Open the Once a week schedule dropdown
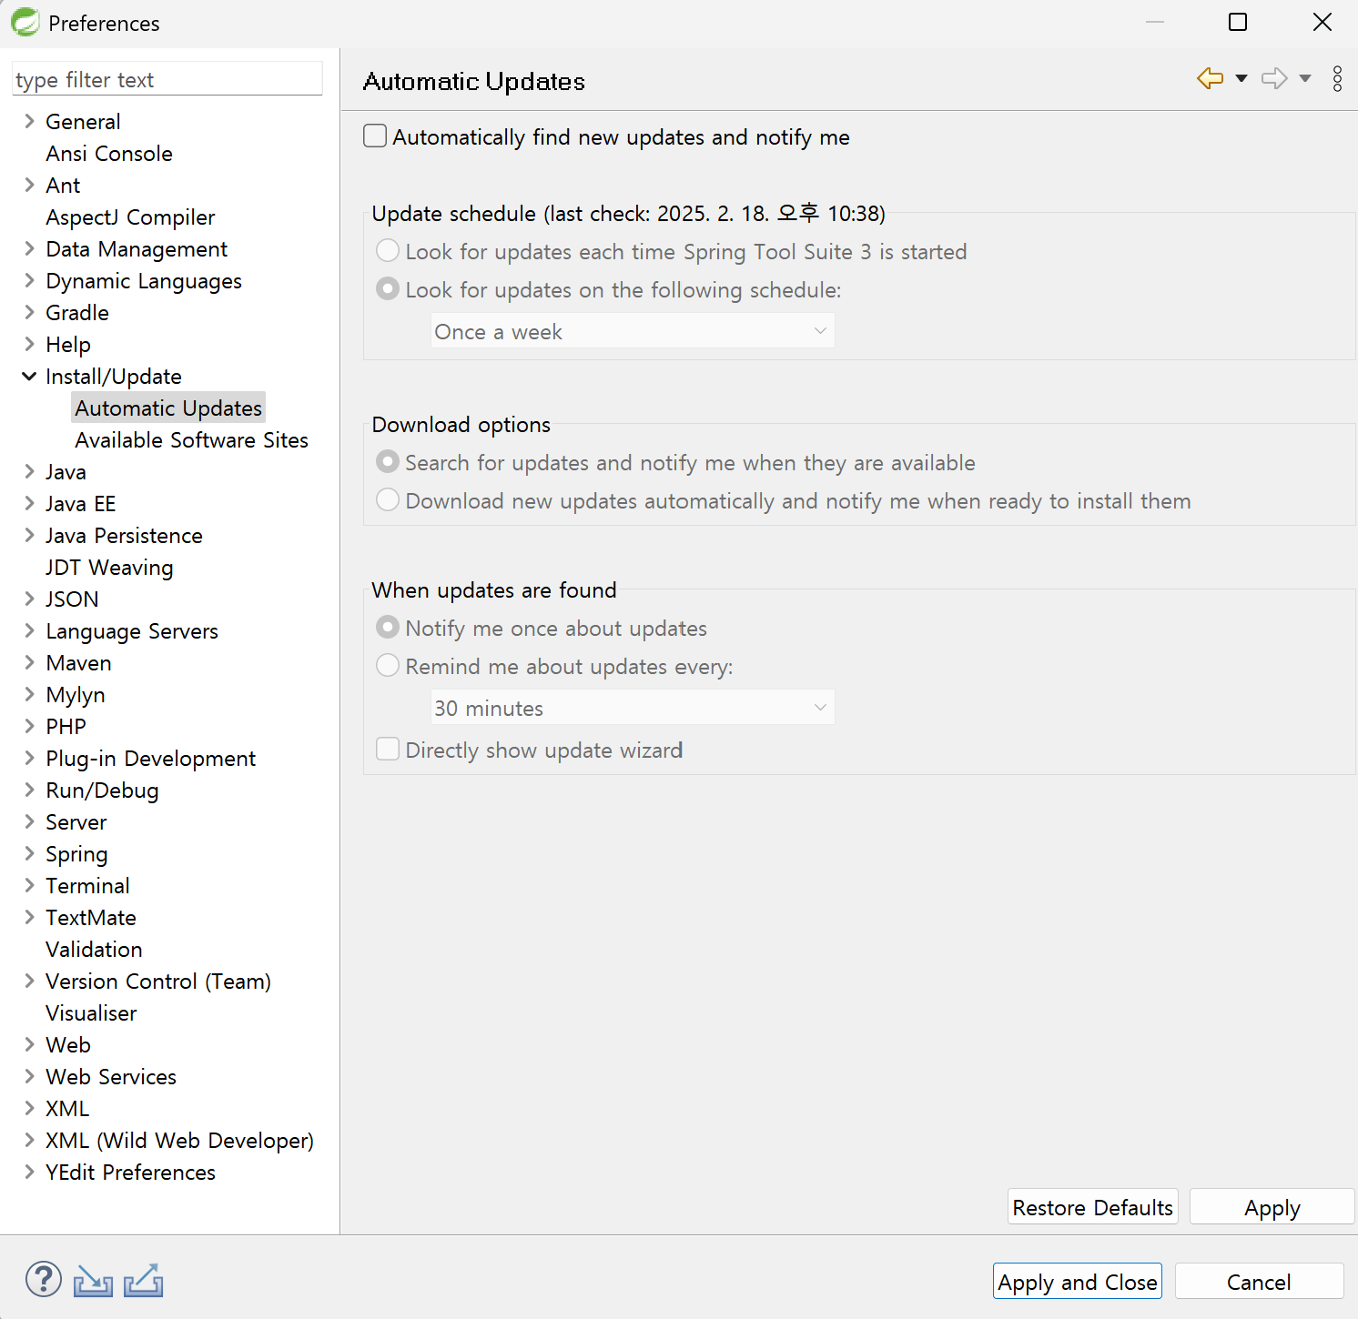 [633, 331]
